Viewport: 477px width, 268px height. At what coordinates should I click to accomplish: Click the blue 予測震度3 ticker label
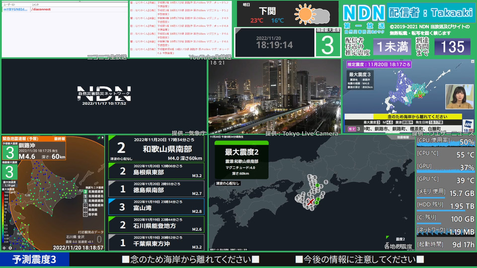(x=34, y=260)
